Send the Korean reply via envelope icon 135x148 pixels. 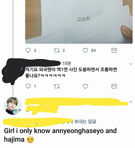pos(114,86)
